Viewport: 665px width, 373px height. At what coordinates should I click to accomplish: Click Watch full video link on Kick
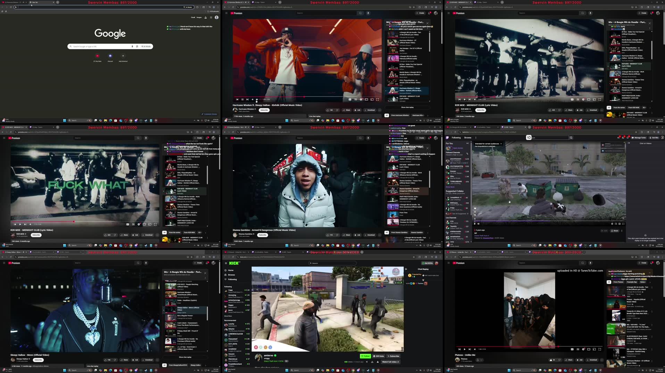point(390,362)
